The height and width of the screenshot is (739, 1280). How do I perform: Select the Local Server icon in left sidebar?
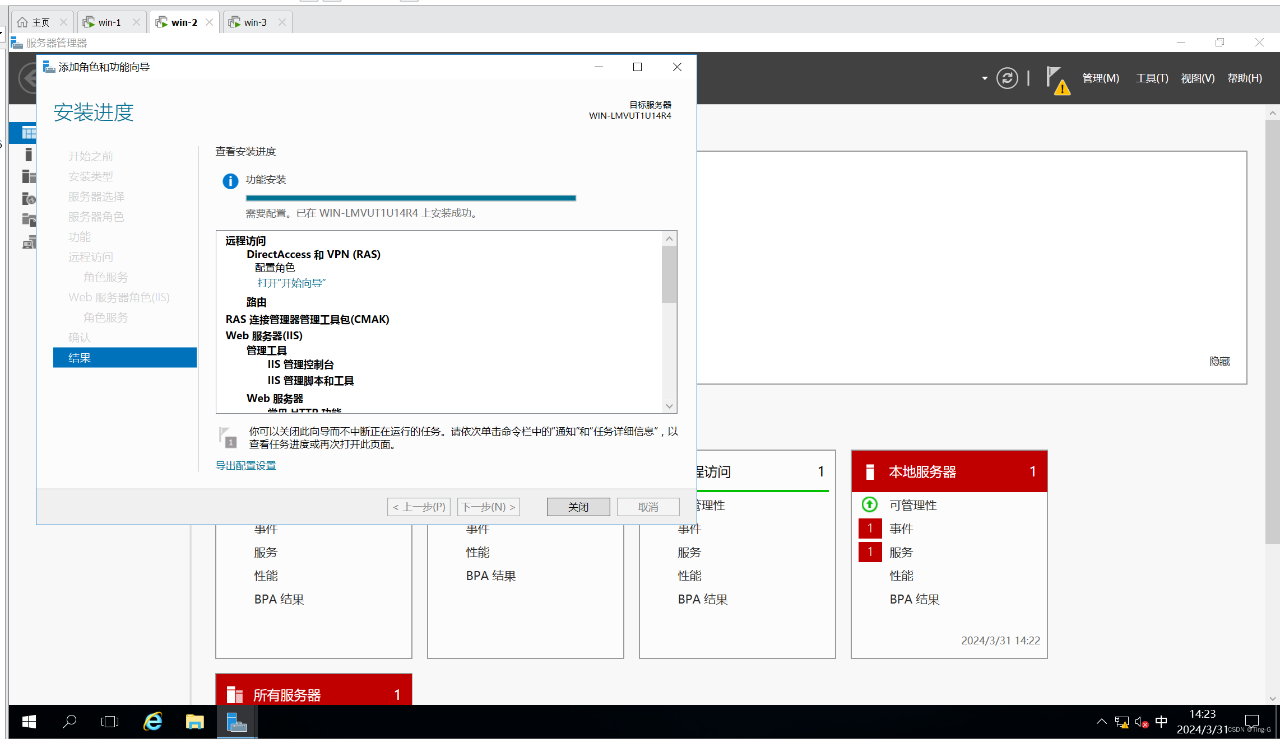(28, 155)
